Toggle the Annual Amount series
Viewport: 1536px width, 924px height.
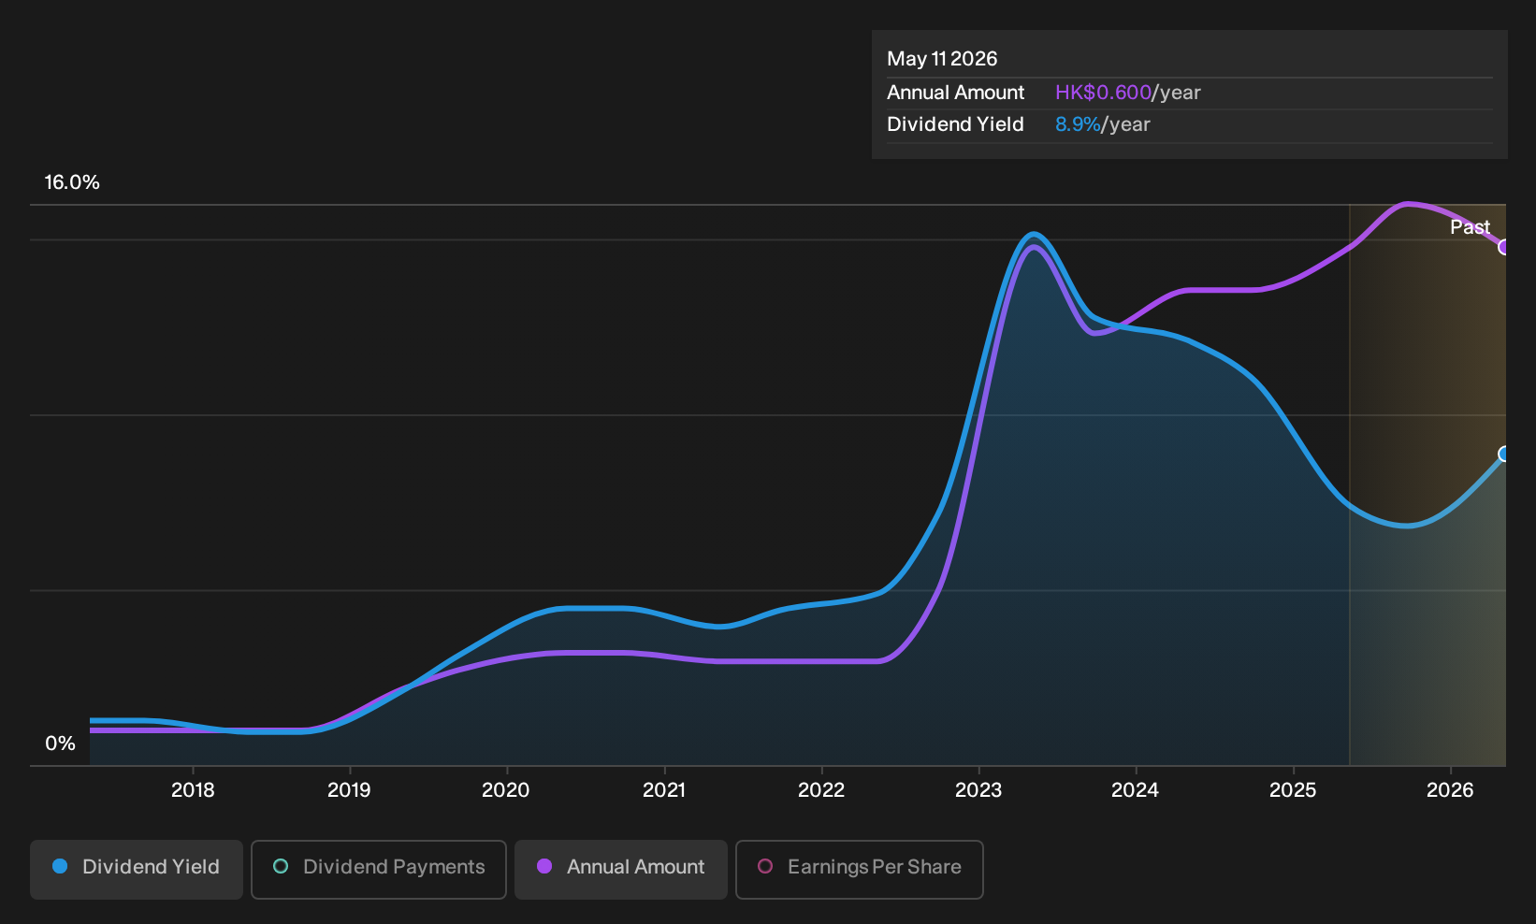[x=621, y=869]
